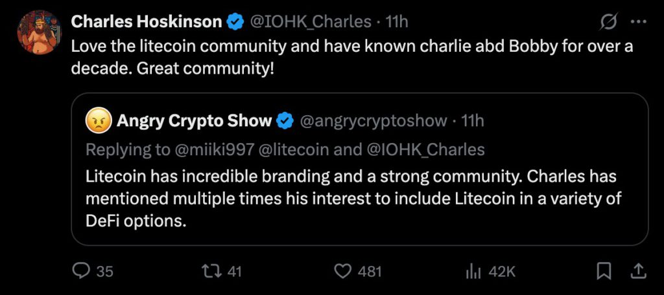Screen dimensions: 664x295
Task: Click the repost arrows icon
Action: point(211,271)
